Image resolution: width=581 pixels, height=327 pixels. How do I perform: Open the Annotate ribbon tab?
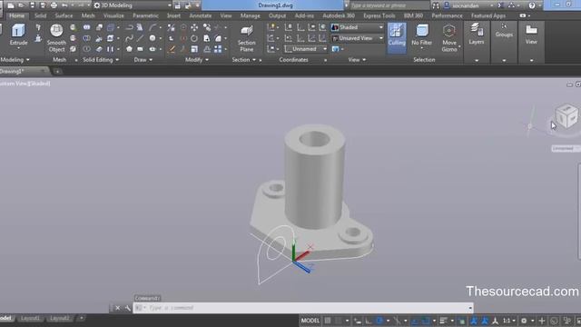pyautogui.click(x=200, y=15)
